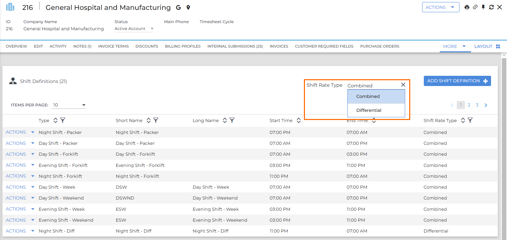Go to previous page arrow

[452, 105]
